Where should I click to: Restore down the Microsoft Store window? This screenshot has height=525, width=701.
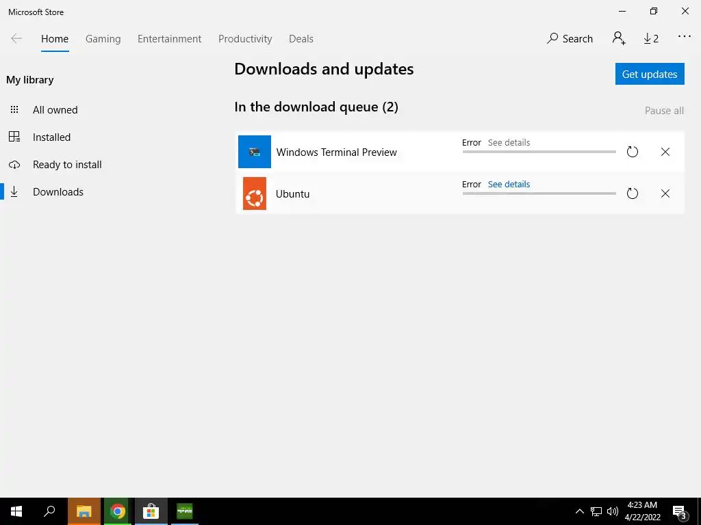(x=654, y=11)
